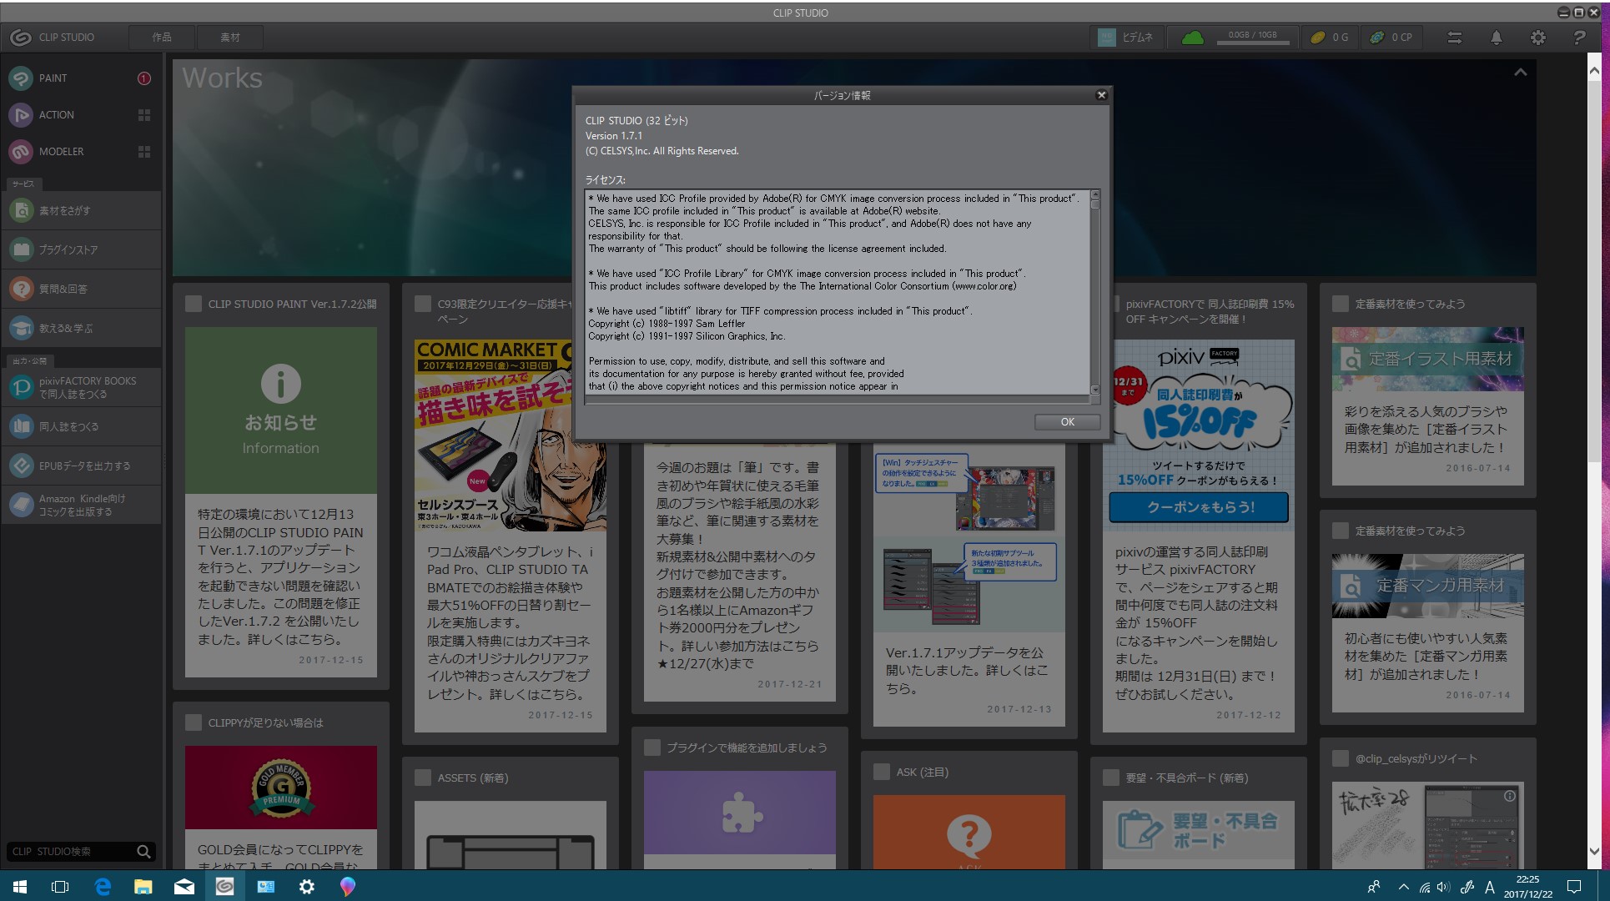This screenshot has width=1610, height=901.
Task: Switch to the 作品 tab
Action: pos(162,38)
